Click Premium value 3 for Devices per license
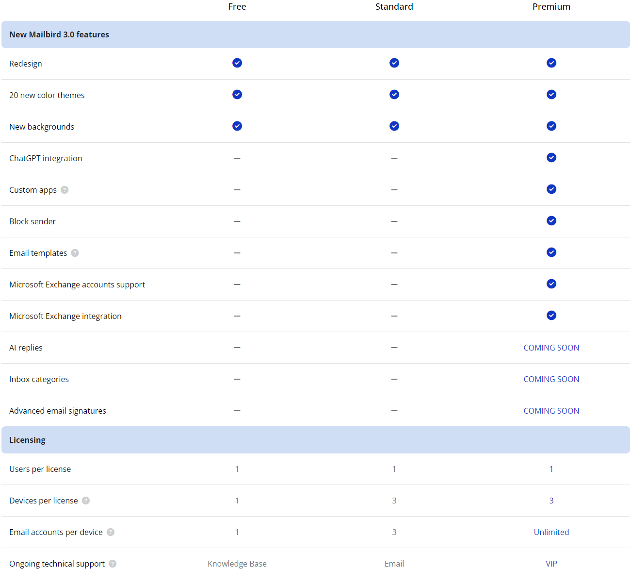The image size is (631, 569). (551, 501)
